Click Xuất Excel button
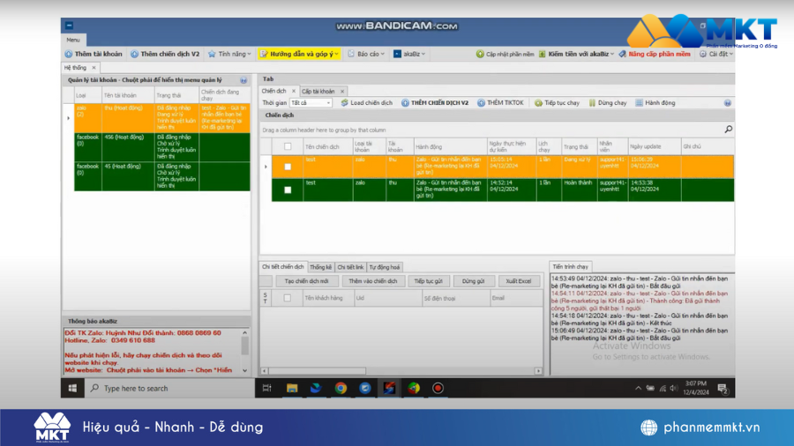Screen dimensions: 794x446 click(519, 281)
